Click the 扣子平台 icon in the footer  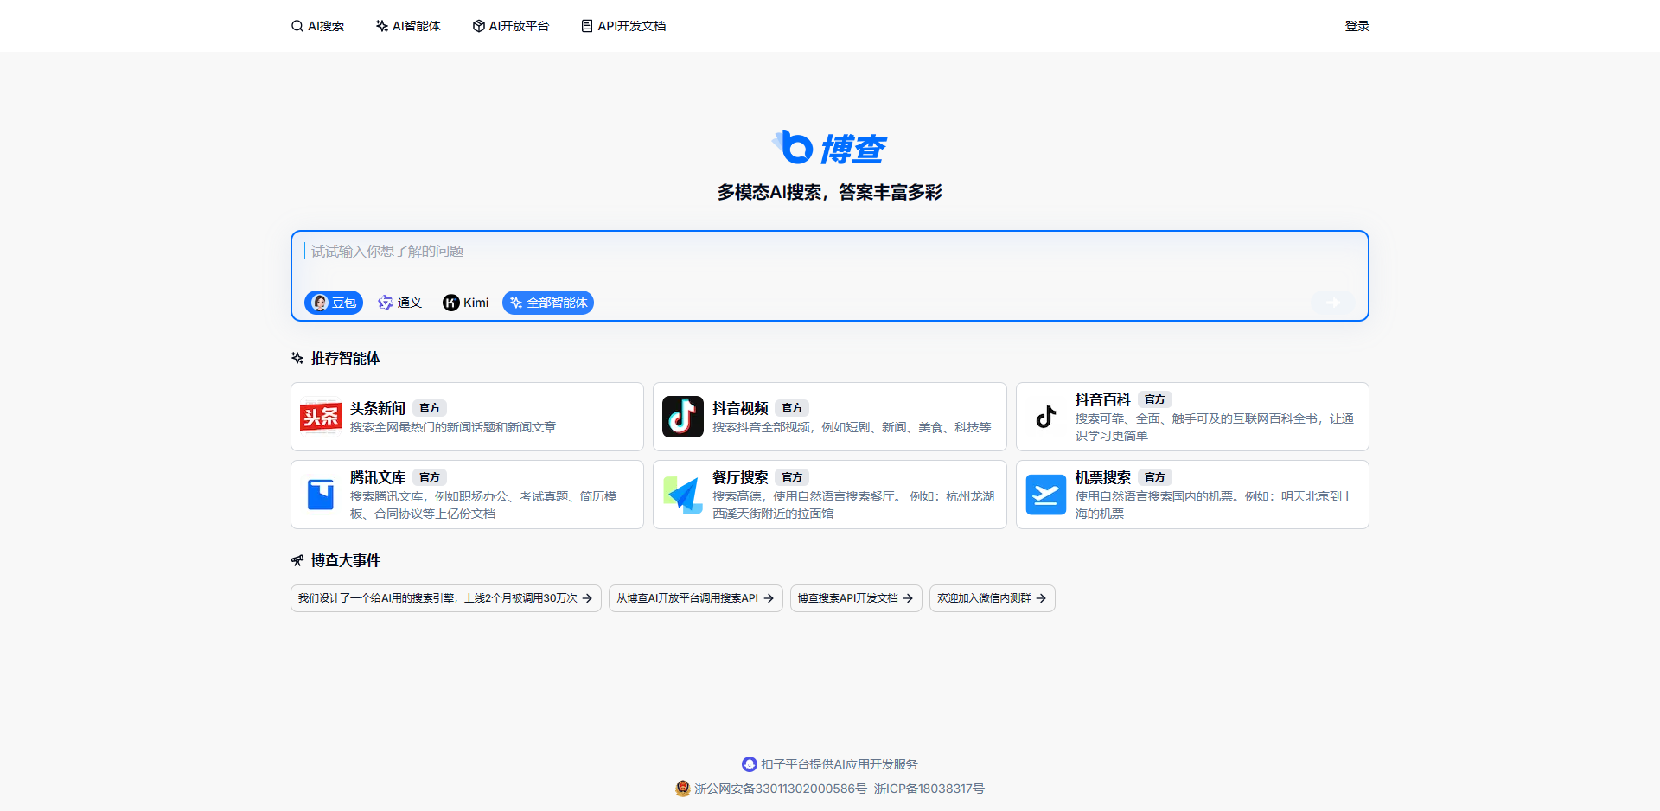pyautogui.click(x=749, y=763)
